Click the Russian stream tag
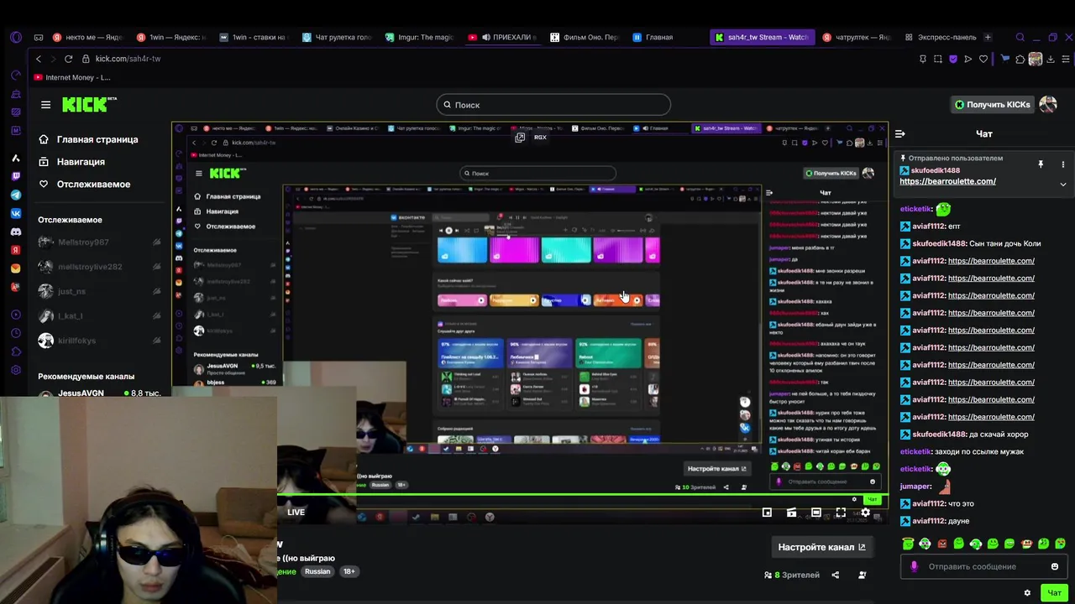This screenshot has height=604, width=1075. point(317,571)
